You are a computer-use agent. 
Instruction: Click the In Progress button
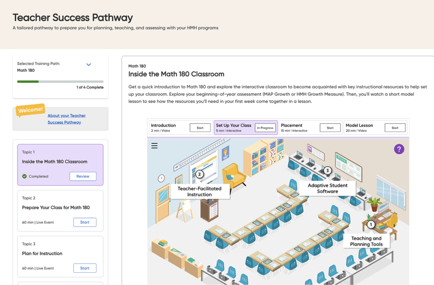click(265, 128)
